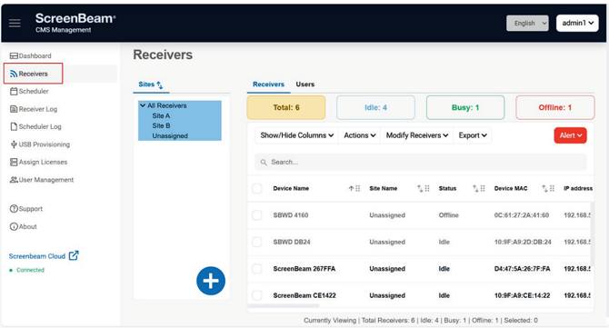Screen dimensions: 609x328
Task: Open USB Provisioning page
Action: click(x=40, y=144)
